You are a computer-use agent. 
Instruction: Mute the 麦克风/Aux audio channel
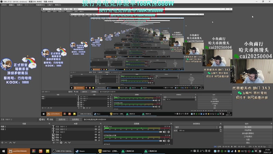coord(164,132)
